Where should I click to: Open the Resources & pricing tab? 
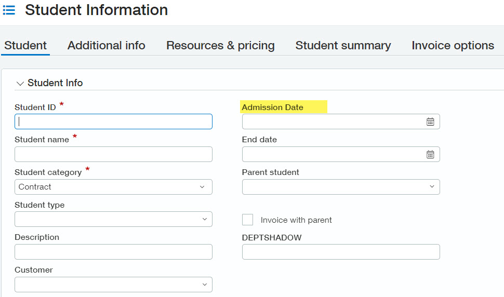pos(220,46)
